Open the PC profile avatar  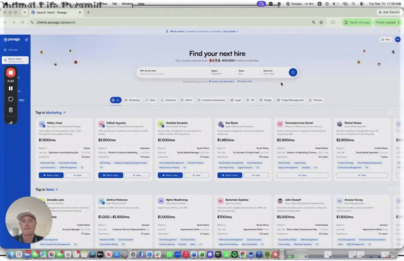point(398,39)
